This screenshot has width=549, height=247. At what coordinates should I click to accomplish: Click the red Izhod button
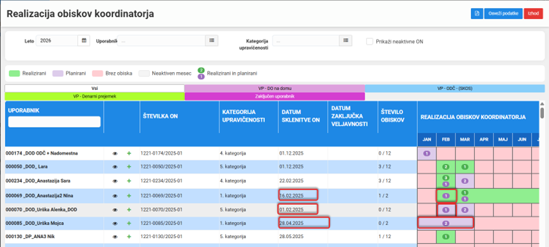coord(533,13)
